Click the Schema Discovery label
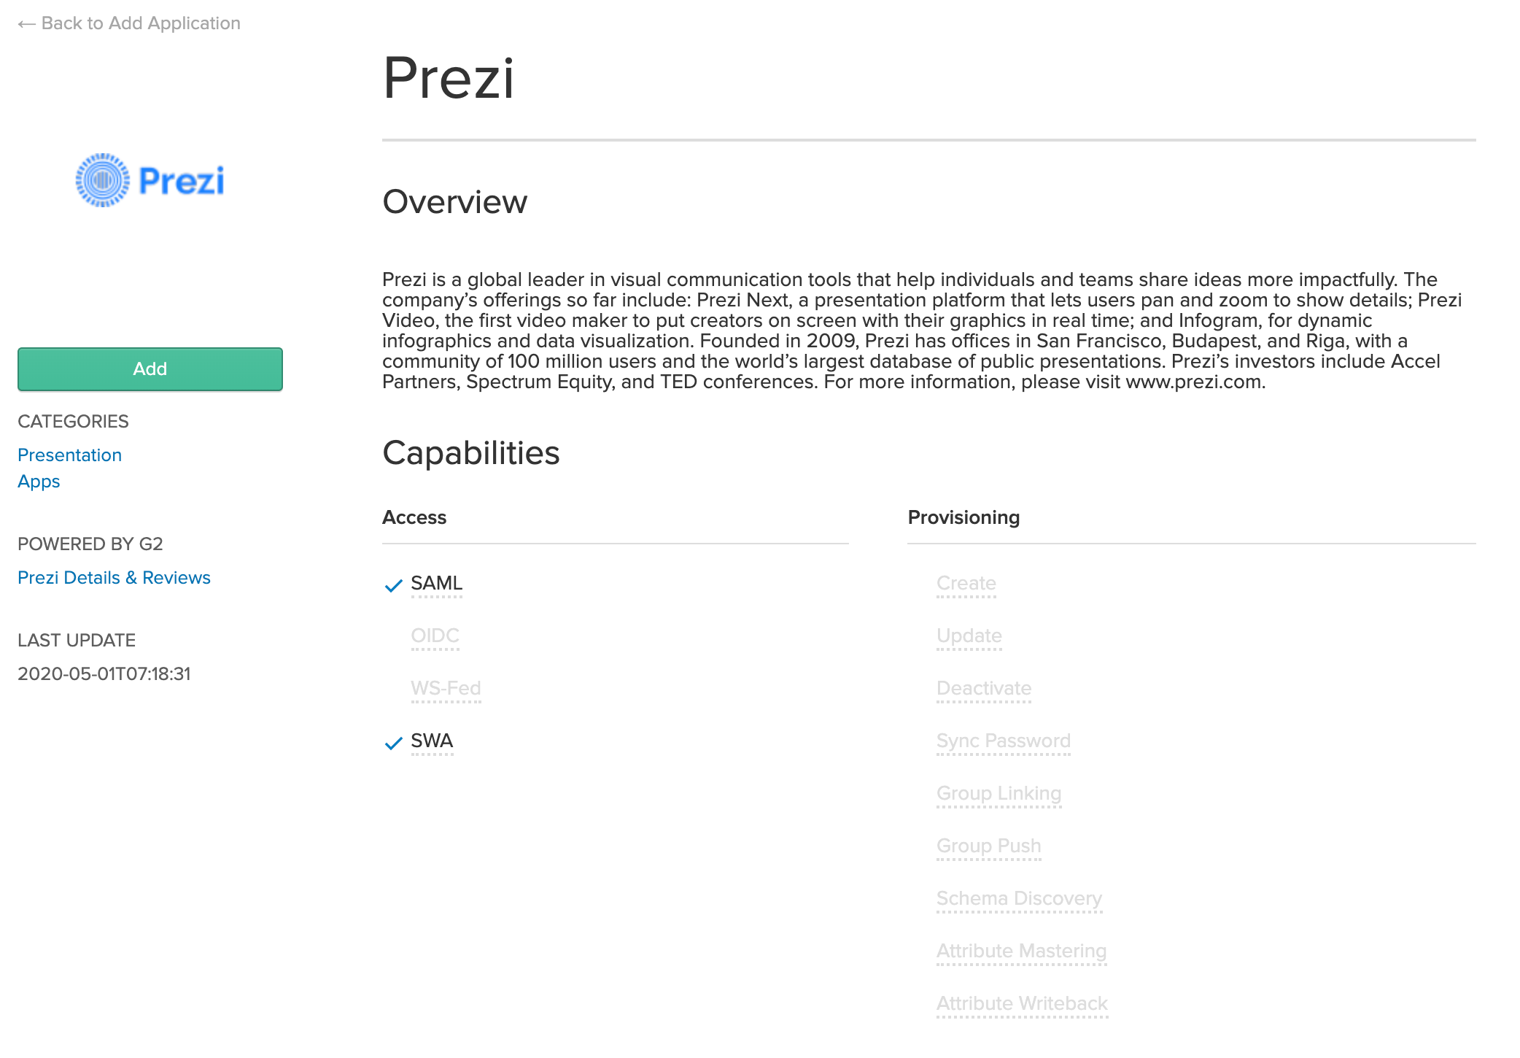This screenshot has width=1520, height=1058. point(1018,898)
